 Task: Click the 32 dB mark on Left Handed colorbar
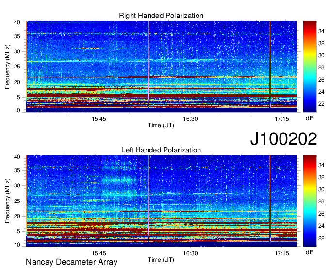(x=321, y=178)
